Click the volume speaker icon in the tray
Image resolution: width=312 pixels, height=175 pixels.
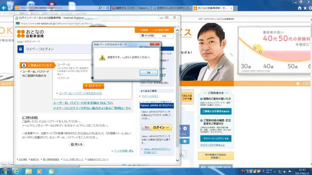[285, 172]
